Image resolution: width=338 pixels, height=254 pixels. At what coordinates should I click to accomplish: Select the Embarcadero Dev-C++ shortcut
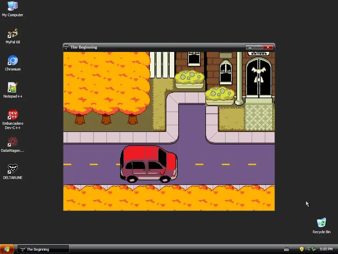click(x=13, y=119)
